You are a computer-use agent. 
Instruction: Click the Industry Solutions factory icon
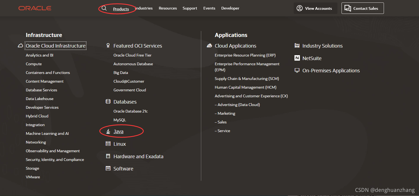pos(297,46)
